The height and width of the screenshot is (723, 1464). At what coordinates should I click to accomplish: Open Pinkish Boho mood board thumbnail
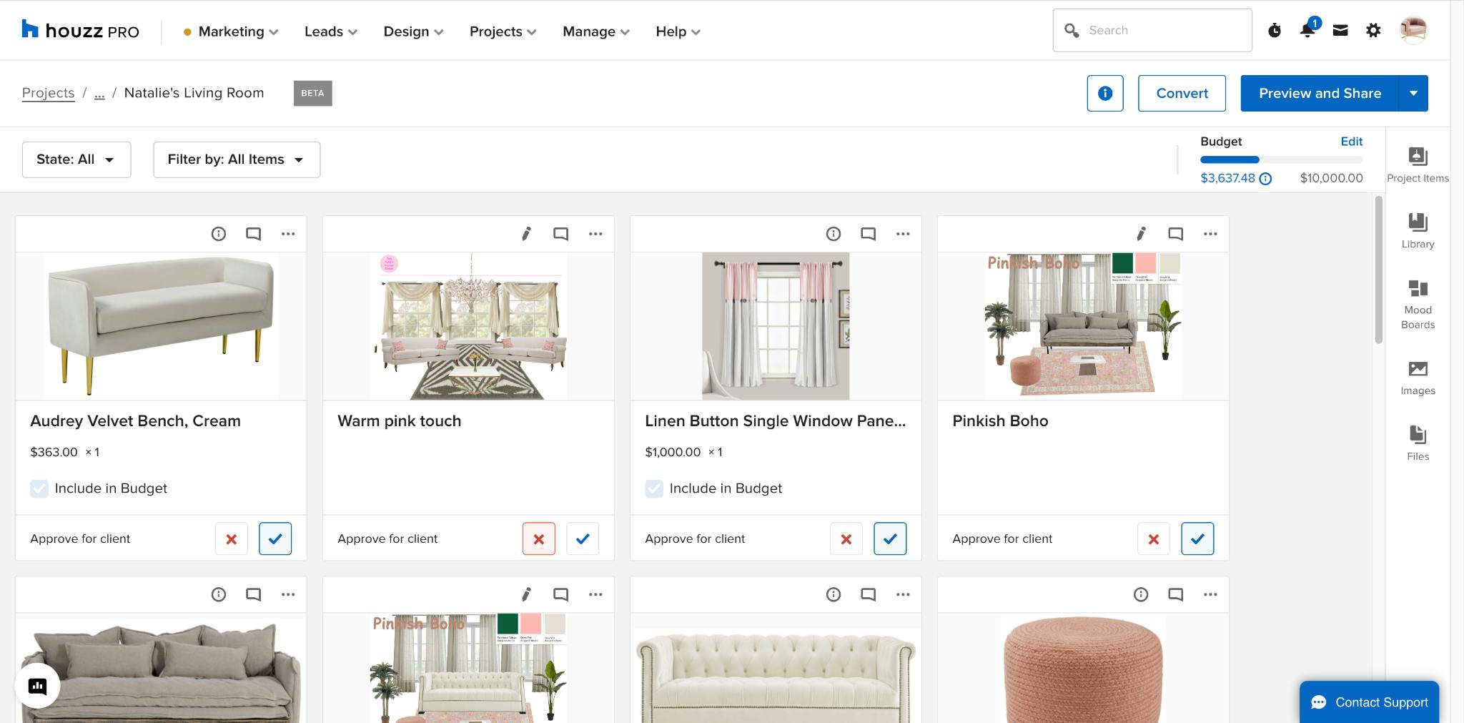[1083, 326]
